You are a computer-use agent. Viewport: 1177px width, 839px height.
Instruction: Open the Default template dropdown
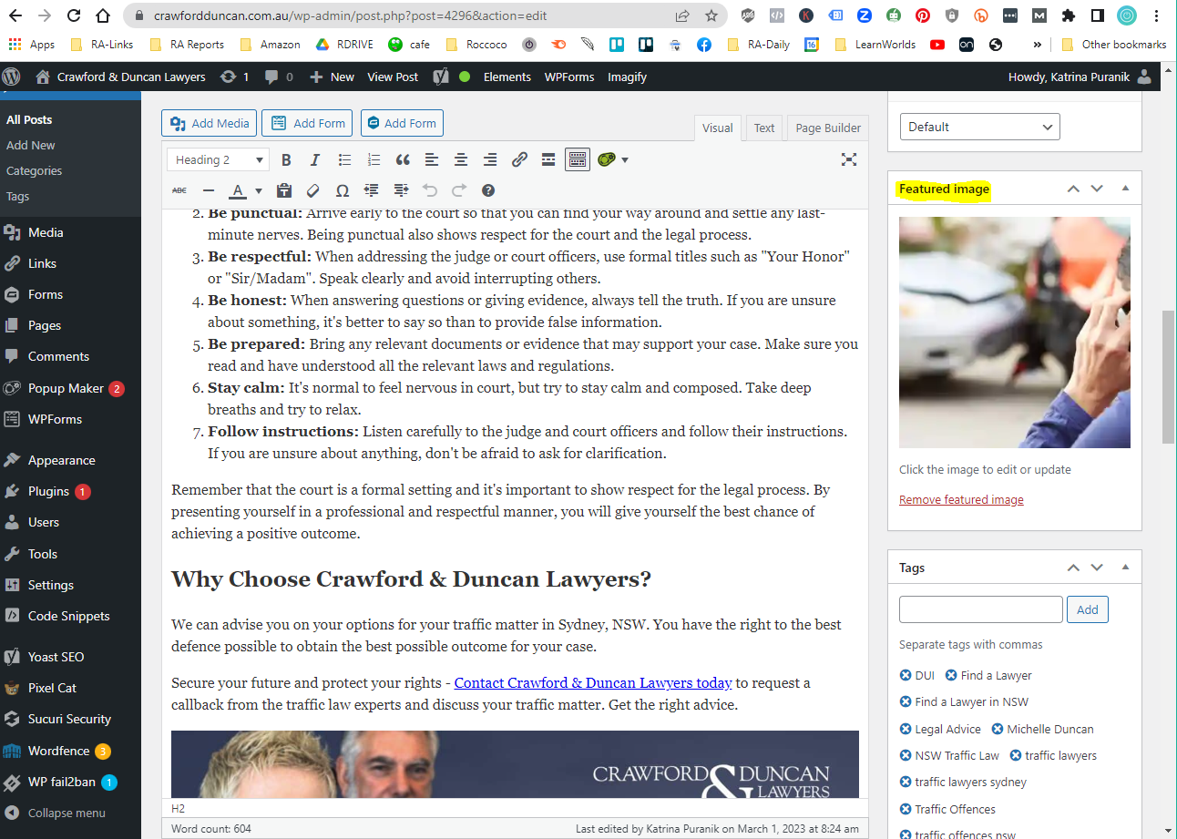(x=979, y=127)
